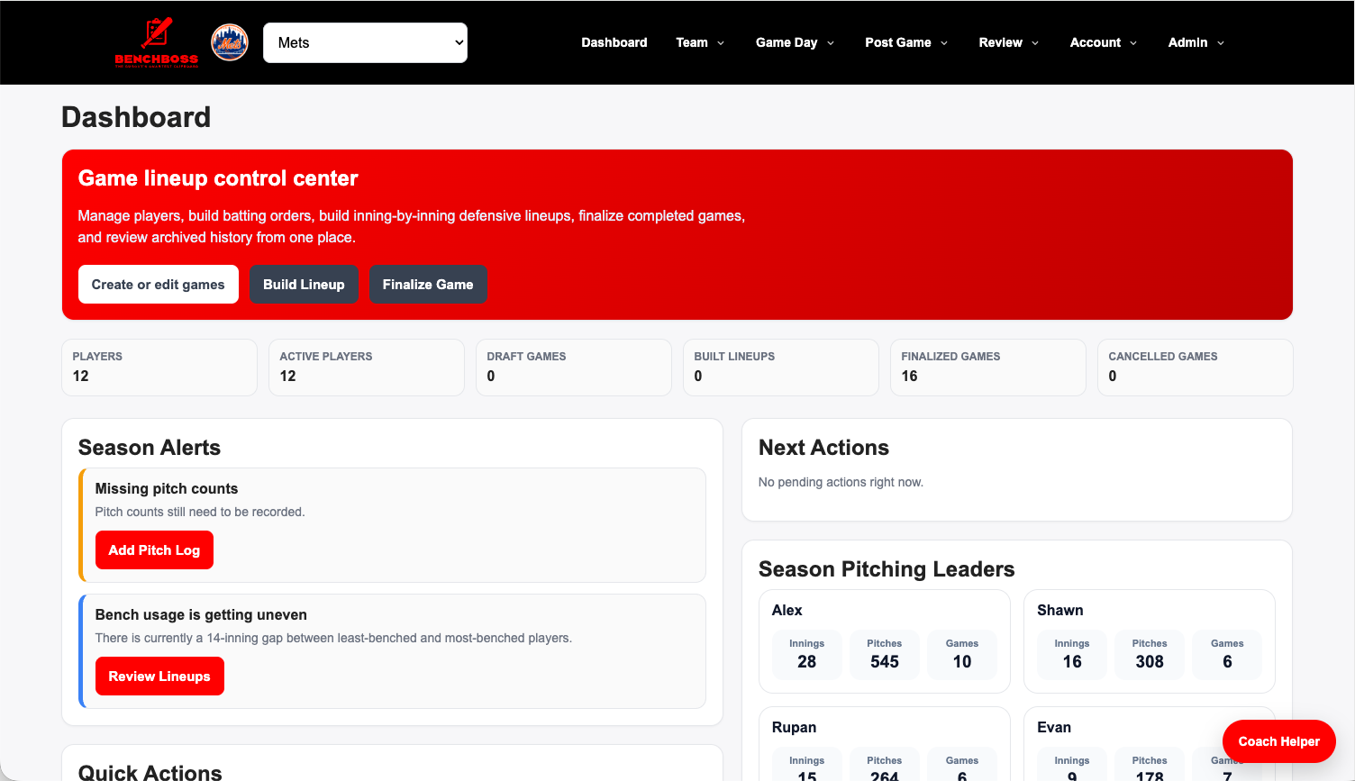Click the Season Alerts heading

150,448
